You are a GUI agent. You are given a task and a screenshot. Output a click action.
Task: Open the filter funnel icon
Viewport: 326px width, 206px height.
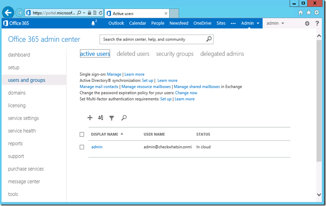pyautogui.click(x=112, y=118)
